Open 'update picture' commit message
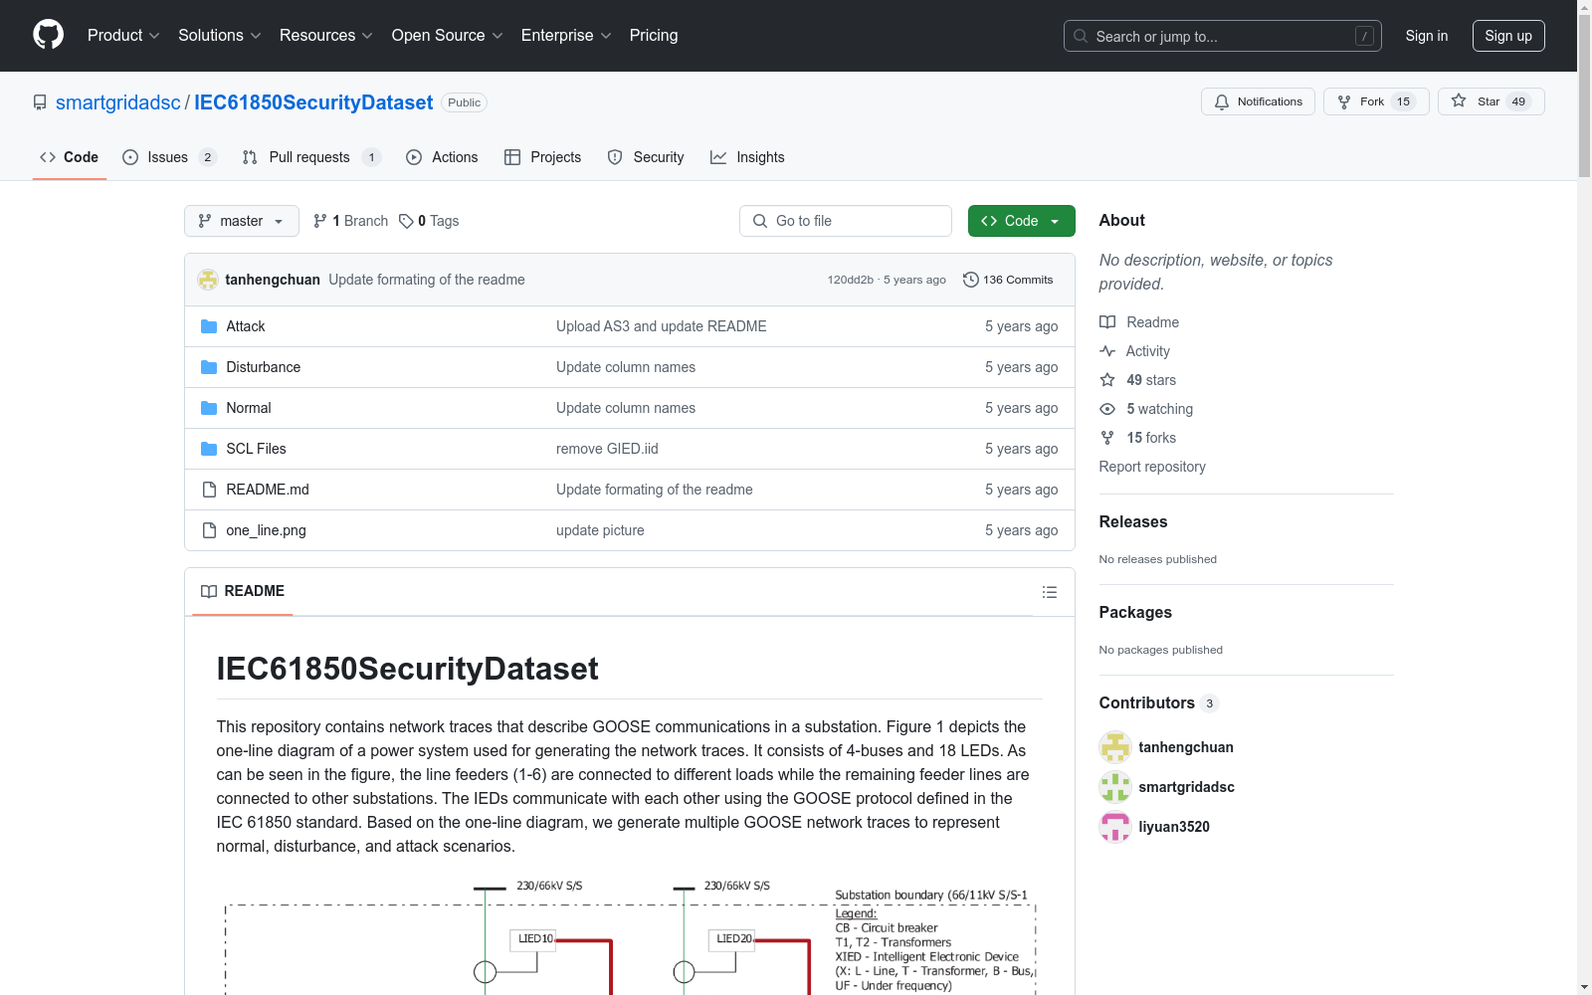The width and height of the screenshot is (1592, 995). click(x=600, y=530)
